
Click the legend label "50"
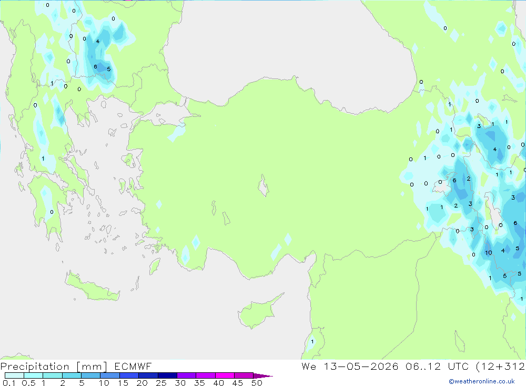257,383
